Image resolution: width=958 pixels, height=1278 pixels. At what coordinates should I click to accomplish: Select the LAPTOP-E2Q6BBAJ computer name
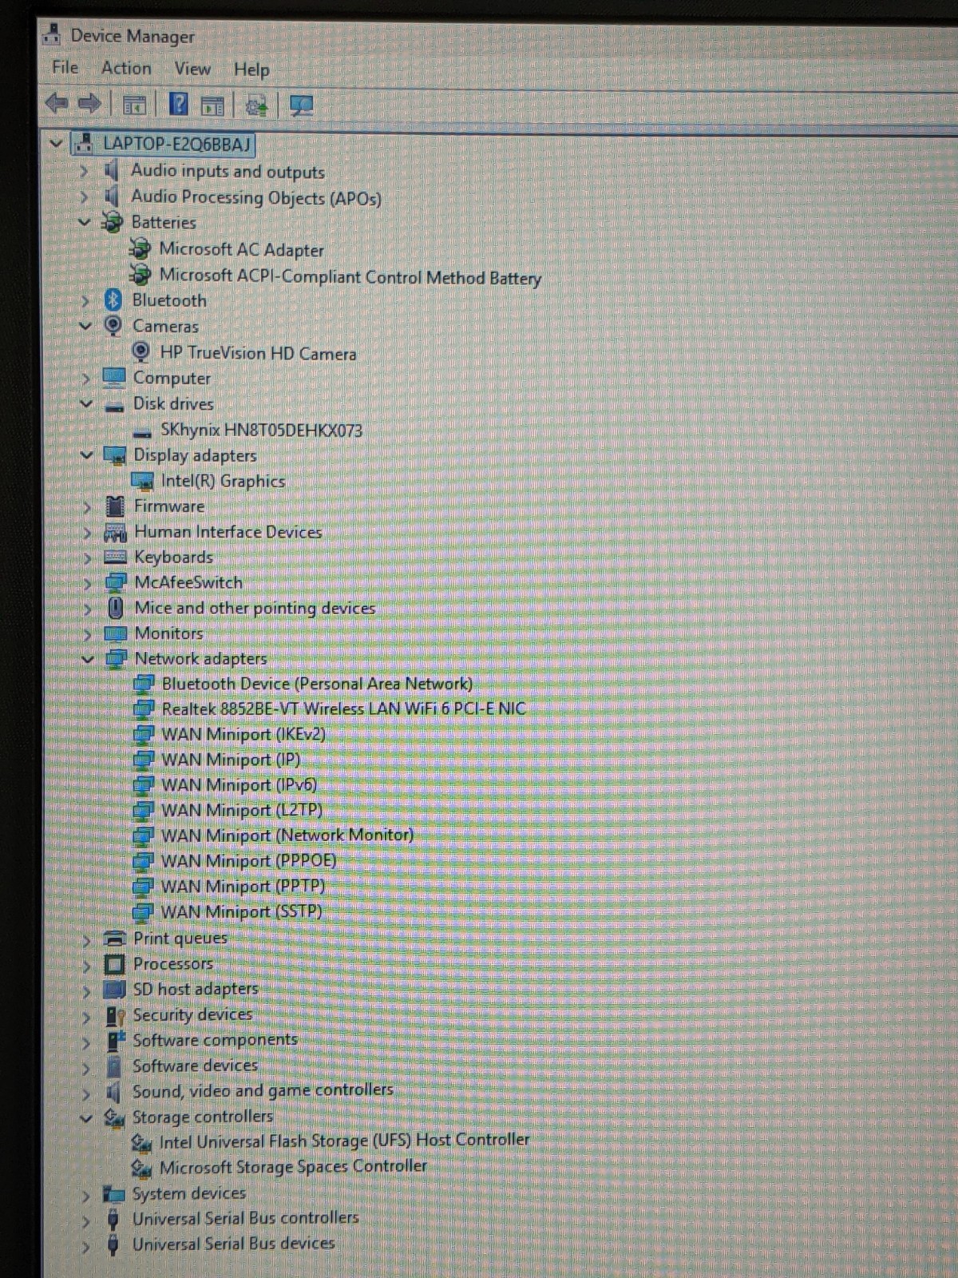[176, 144]
